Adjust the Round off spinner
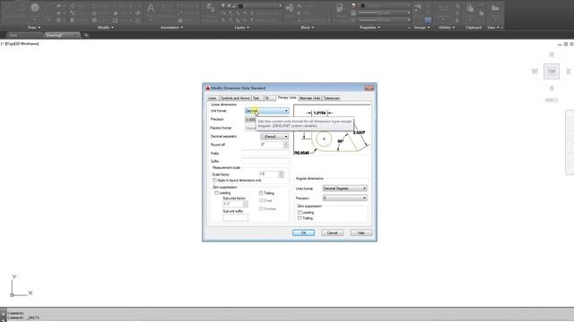Viewport: 574px width, 322px height. coord(286,145)
